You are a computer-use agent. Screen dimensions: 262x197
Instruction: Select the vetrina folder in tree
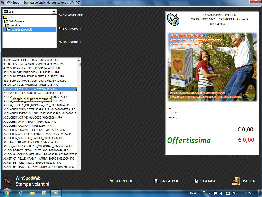tap(15, 25)
